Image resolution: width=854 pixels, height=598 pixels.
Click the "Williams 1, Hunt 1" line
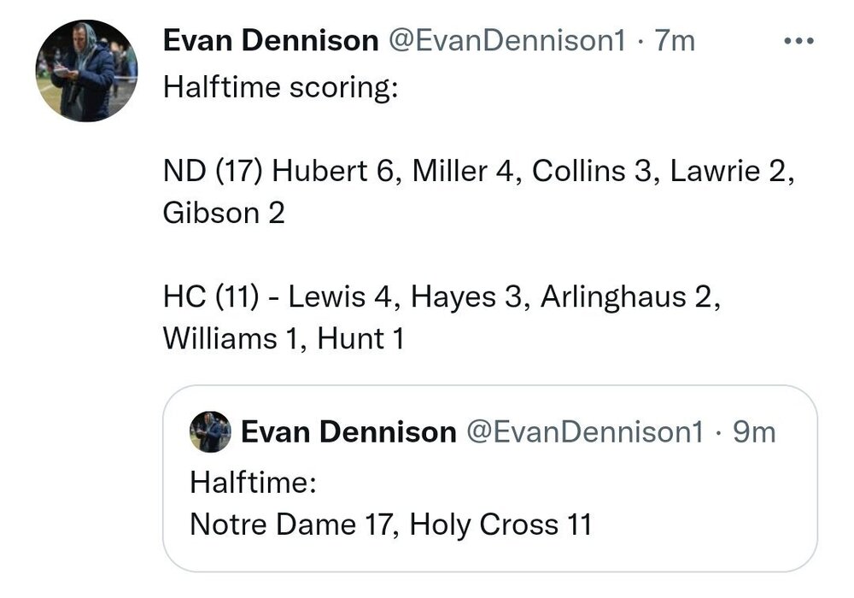(284, 338)
